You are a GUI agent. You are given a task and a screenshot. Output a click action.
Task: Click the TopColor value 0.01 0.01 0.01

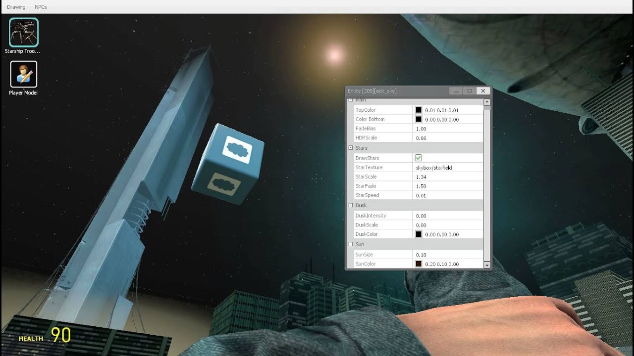click(442, 110)
